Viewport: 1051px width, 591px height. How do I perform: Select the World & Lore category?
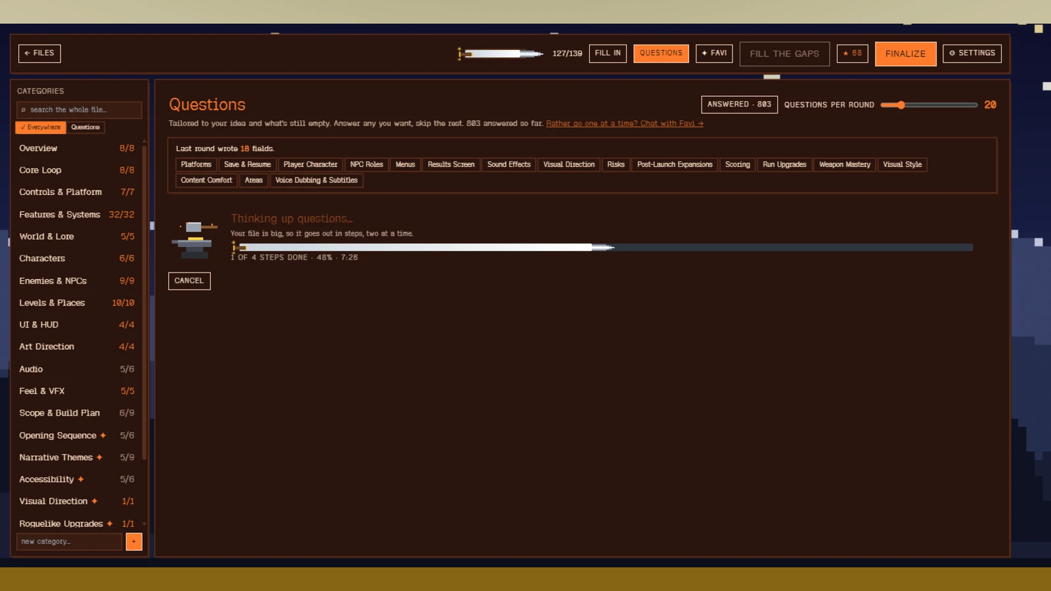point(77,236)
